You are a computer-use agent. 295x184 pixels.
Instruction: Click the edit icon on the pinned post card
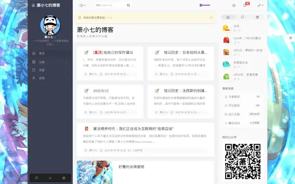coord(87,53)
